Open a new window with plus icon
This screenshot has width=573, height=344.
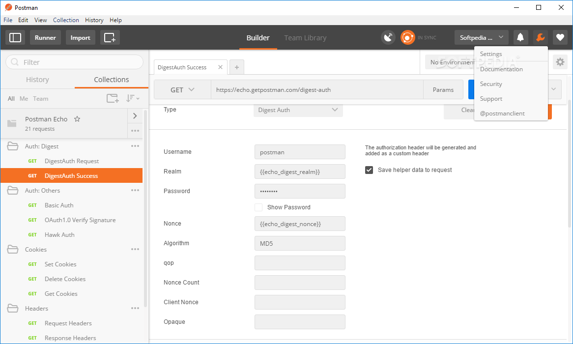point(110,38)
